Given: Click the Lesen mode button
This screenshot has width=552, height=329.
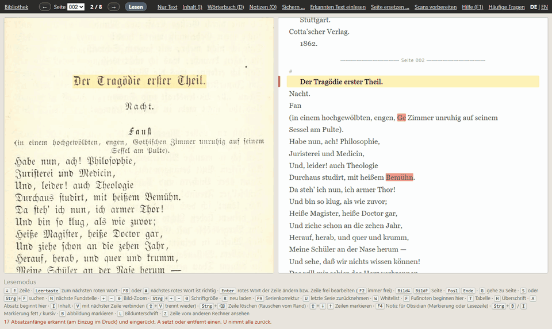Looking at the screenshot, I should 136,7.
